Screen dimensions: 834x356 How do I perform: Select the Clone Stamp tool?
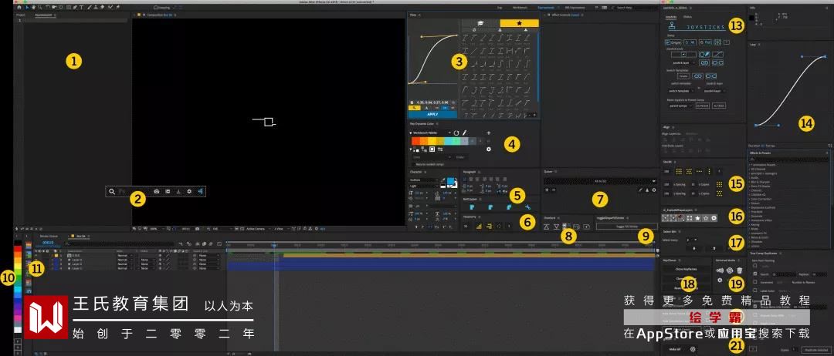(x=96, y=8)
